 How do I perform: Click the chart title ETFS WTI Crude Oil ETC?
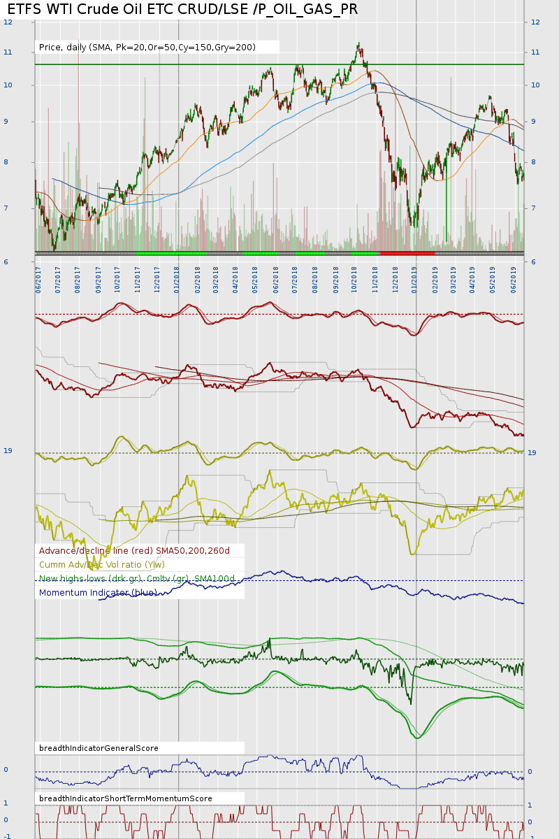(182, 9)
